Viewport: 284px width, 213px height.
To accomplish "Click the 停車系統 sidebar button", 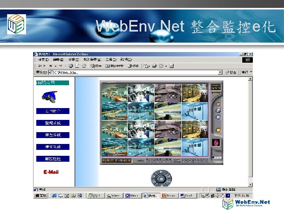I will [53, 147].
